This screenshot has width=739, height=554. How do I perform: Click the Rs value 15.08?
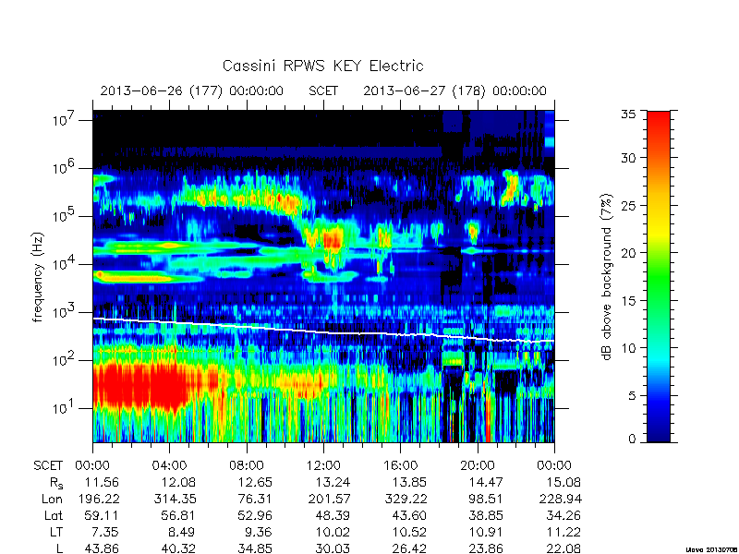pos(563,482)
